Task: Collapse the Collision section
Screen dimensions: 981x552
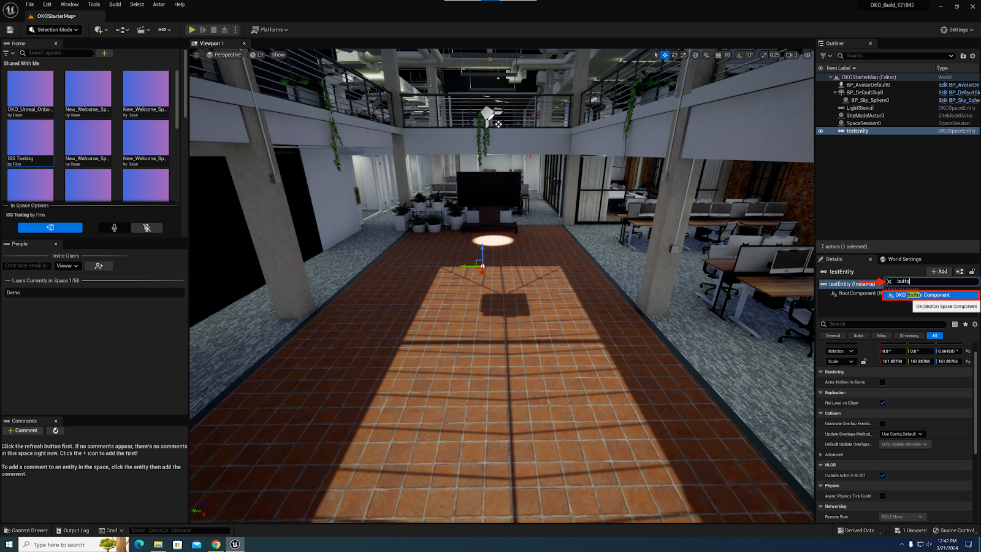Action: click(821, 413)
